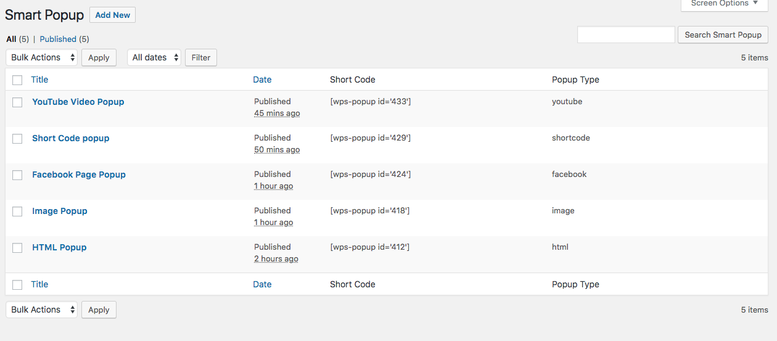Click the '45 mins ago' timestamp
This screenshot has height=341, width=777.
(277, 113)
